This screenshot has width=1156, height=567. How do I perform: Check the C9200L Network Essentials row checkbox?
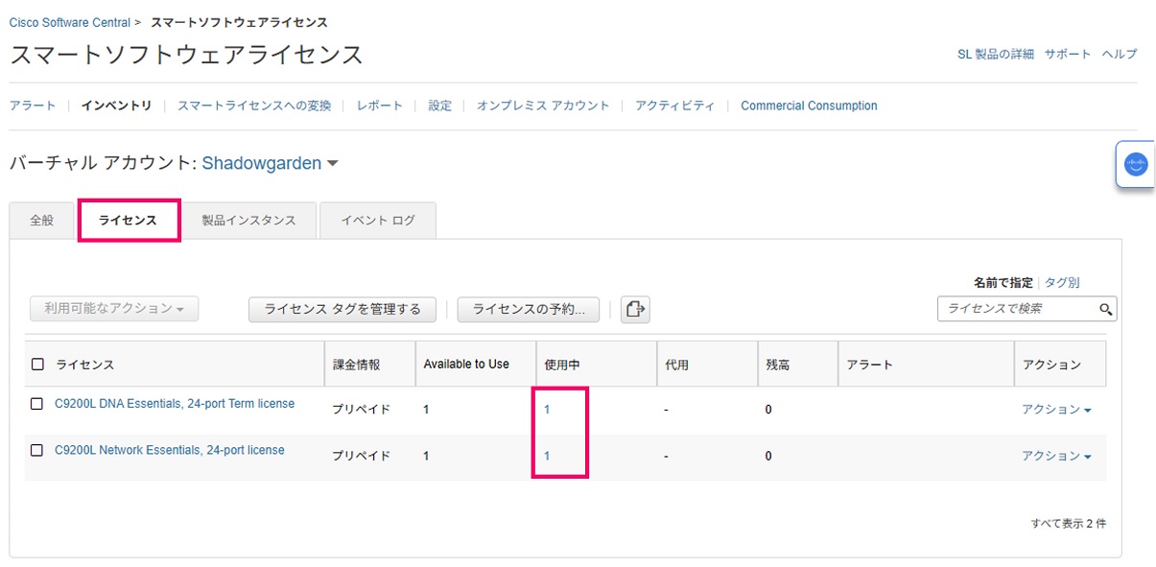37,450
